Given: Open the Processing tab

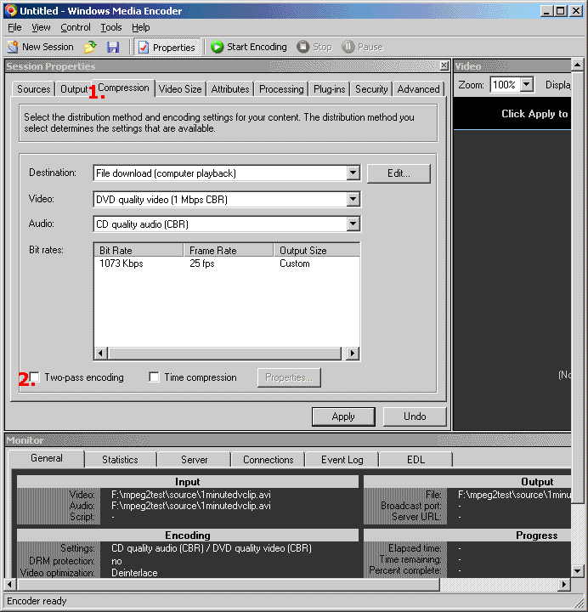Looking at the screenshot, I should point(281,89).
